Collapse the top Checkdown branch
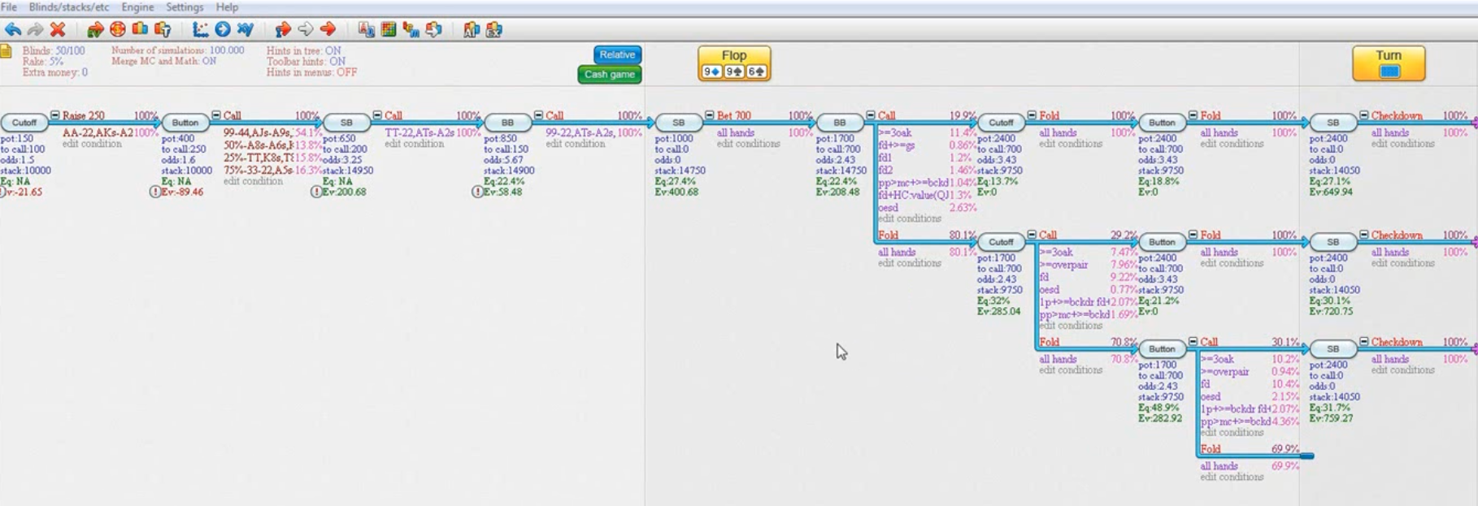The image size is (1478, 506). (x=1364, y=115)
